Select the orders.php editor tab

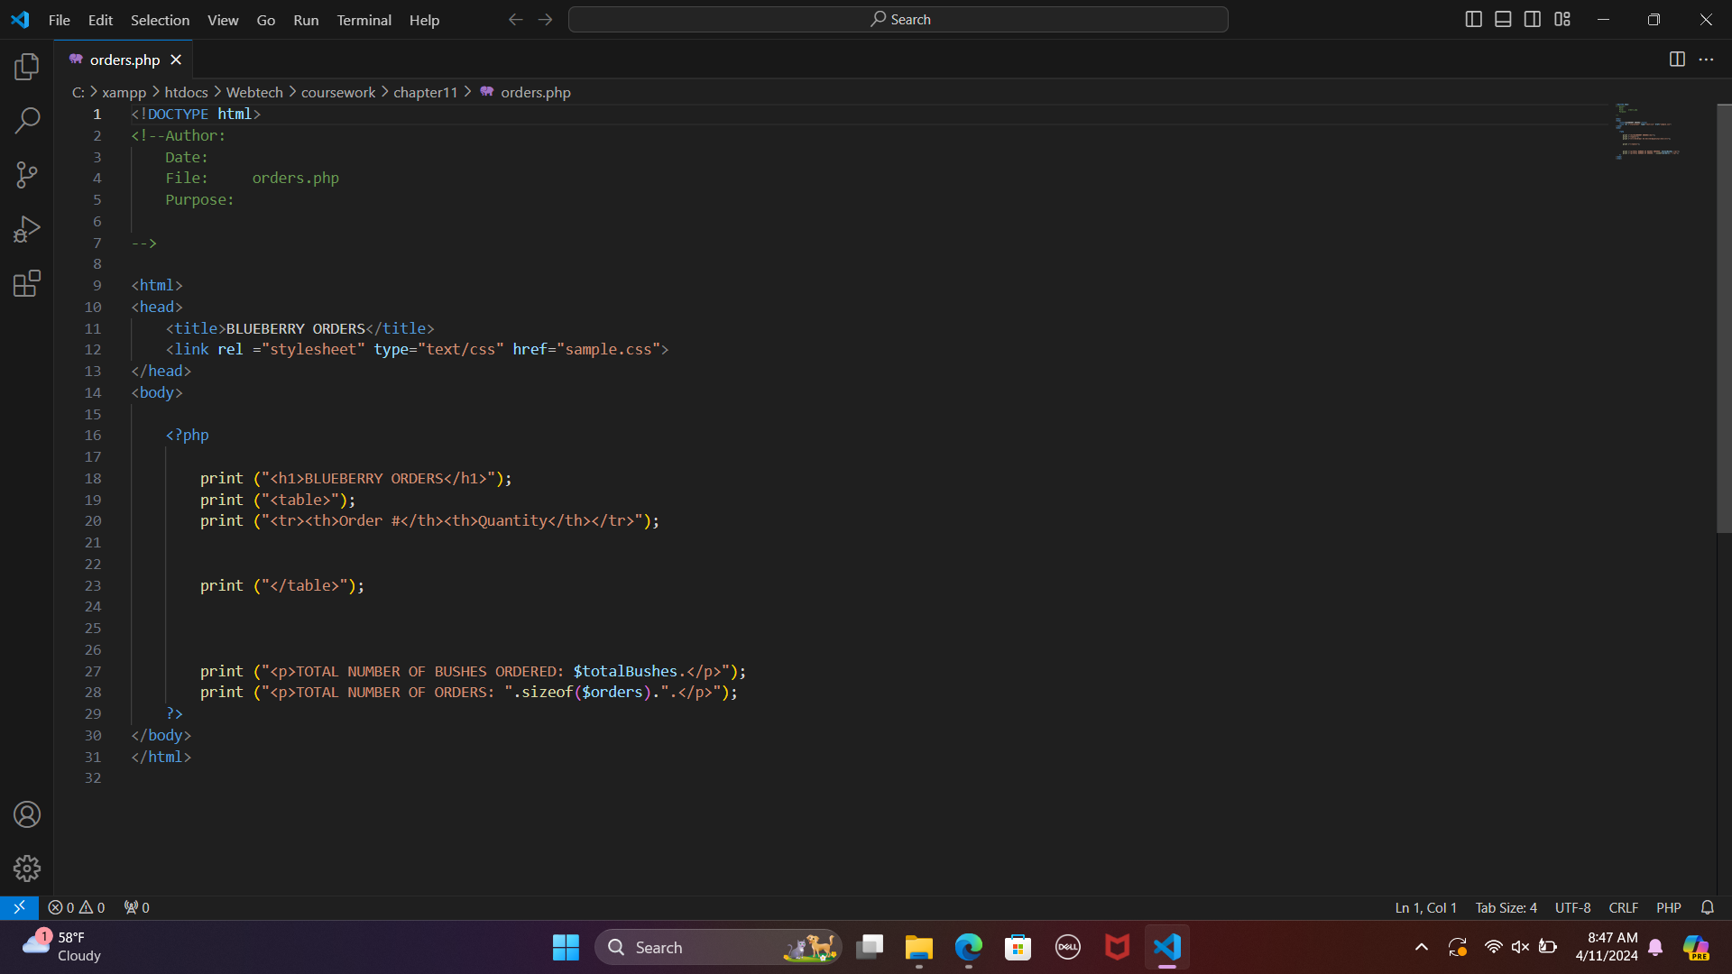click(124, 60)
